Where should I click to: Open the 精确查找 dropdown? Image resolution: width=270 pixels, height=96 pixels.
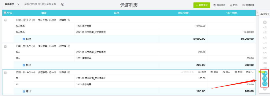pos(11,4)
